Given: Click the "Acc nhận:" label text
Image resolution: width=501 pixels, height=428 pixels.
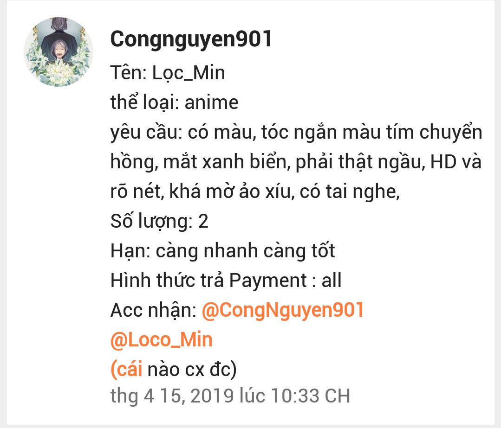Looking at the screenshot, I should (x=153, y=310).
